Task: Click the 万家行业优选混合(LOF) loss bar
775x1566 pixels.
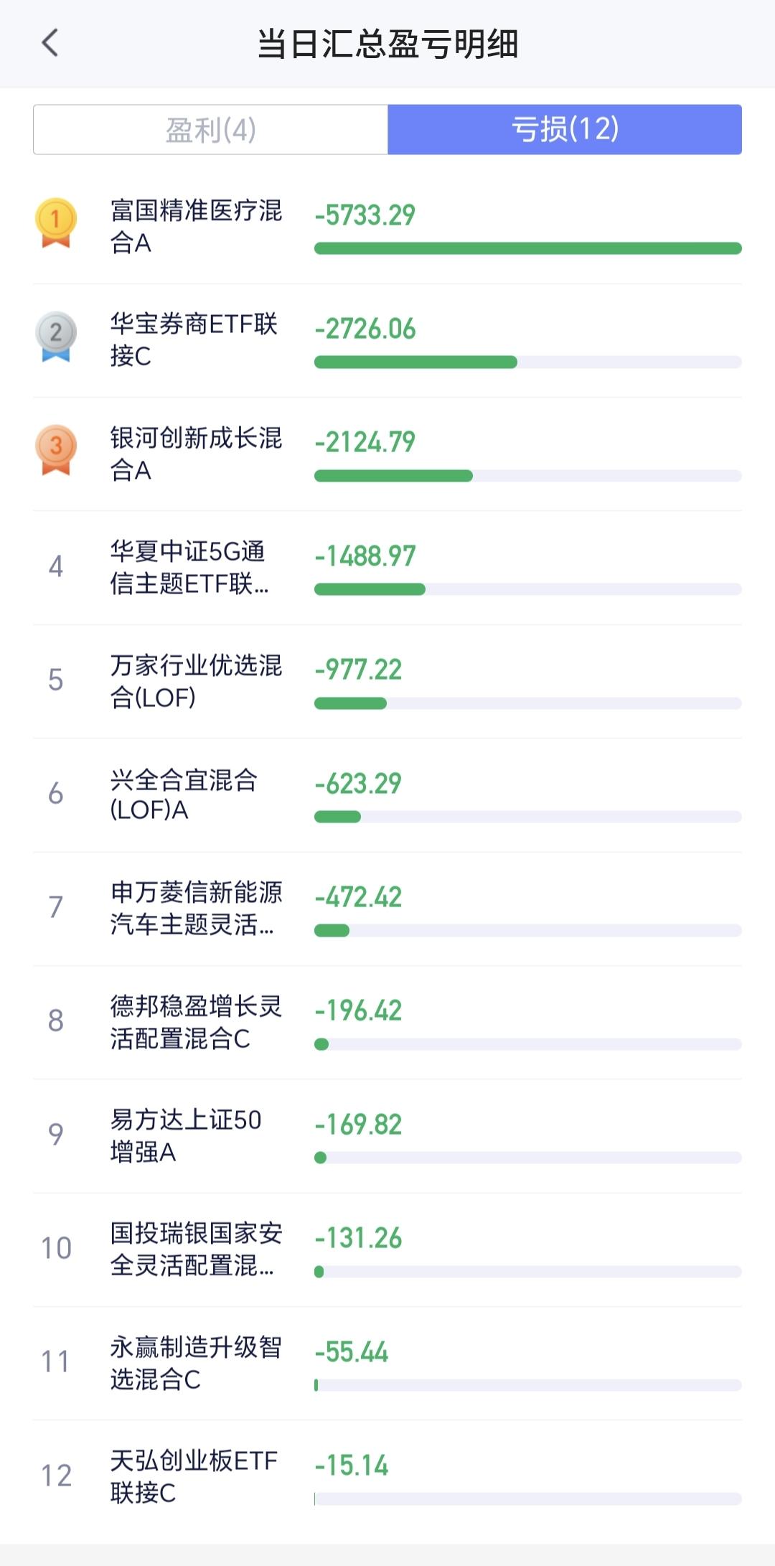Action: tap(528, 703)
